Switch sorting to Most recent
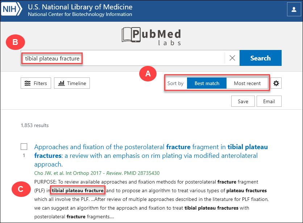 click(247, 83)
